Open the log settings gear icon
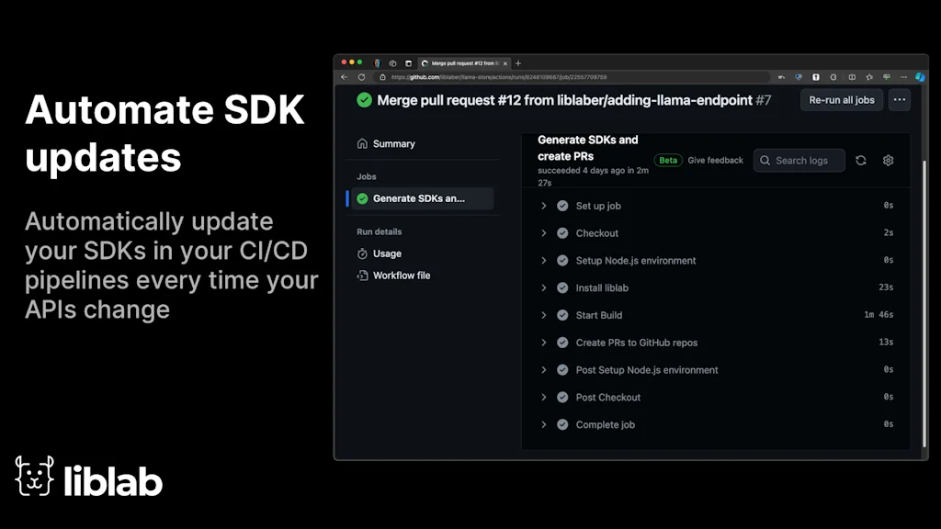 click(888, 161)
